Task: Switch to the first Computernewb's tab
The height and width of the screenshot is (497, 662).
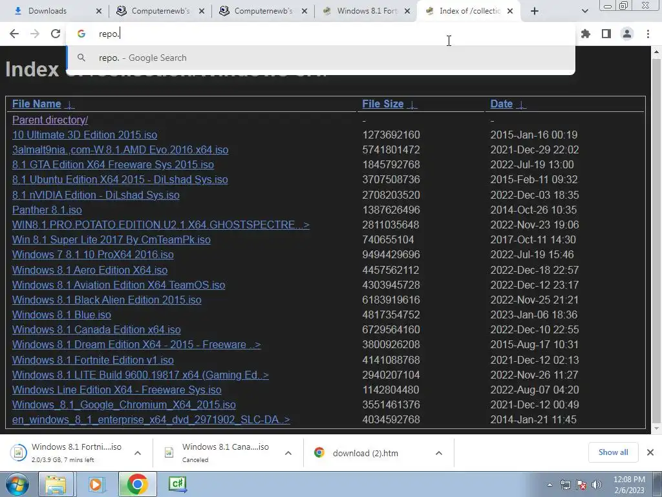Action: click(x=160, y=11)
